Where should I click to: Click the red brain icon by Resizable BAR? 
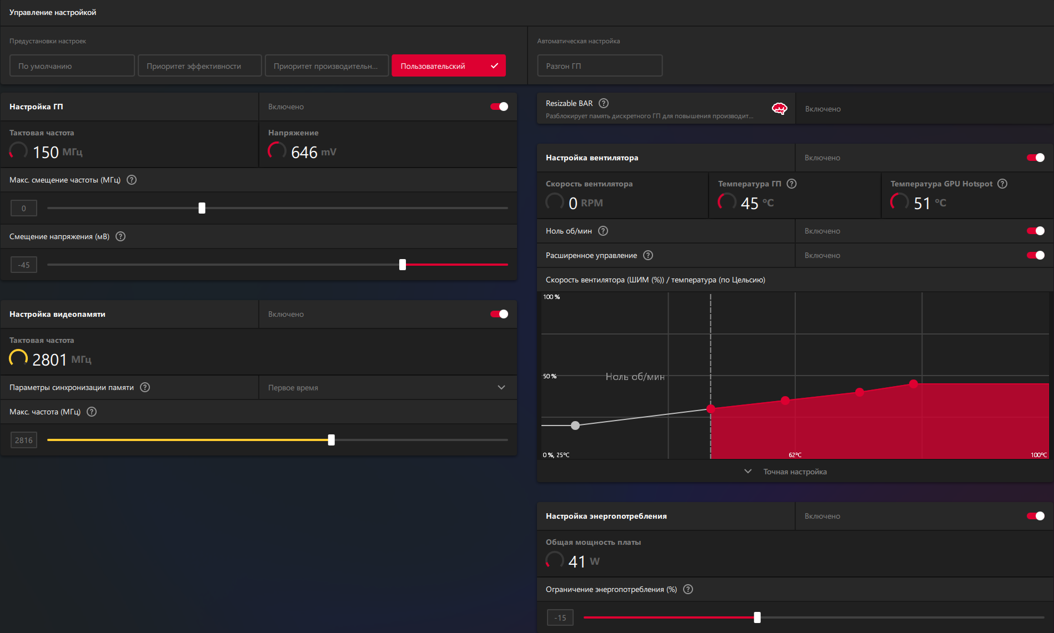tap(779, 109)
